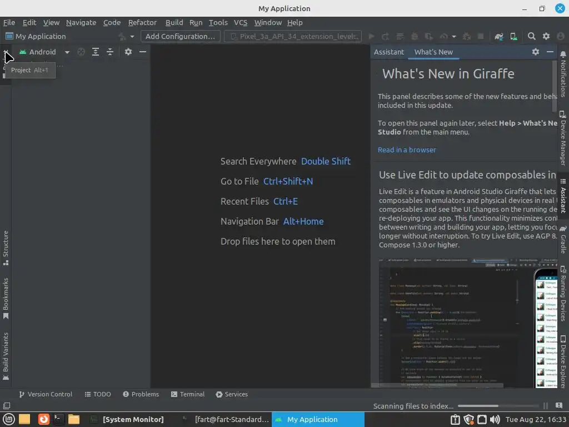
Task: Toggle the Bookmarks tool window
Action: point(6,299)
